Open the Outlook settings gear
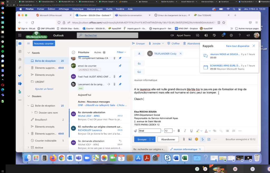The height and width of the screenshot is (173, 270). (231, 35)
